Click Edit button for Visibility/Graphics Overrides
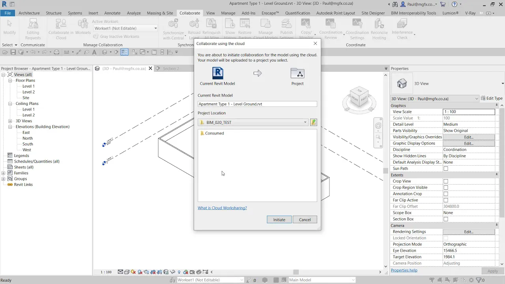The width and height of the screenshot is (505, 284). click(x=469, y=137)
